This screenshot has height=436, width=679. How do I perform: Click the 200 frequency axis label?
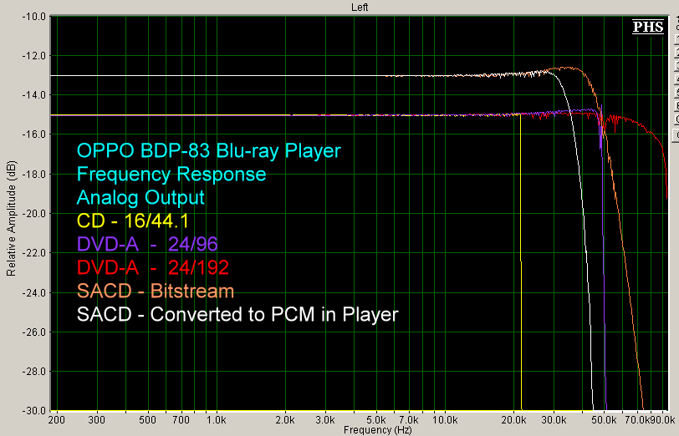tap(57, 420)
